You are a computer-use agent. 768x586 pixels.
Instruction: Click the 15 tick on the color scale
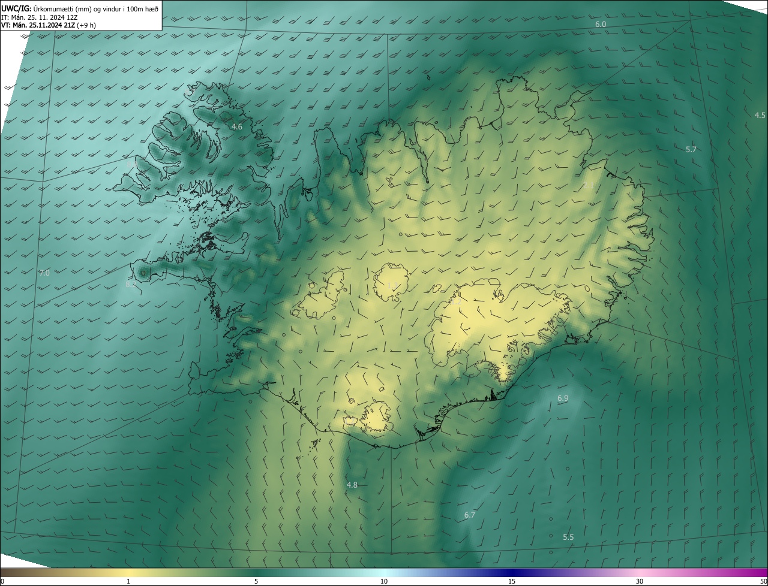(512, 581)
